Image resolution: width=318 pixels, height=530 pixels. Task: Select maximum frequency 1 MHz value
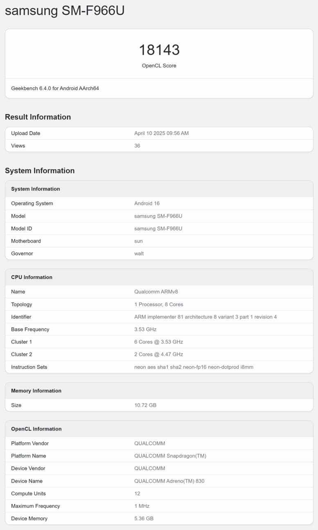(x=142, y=506)
